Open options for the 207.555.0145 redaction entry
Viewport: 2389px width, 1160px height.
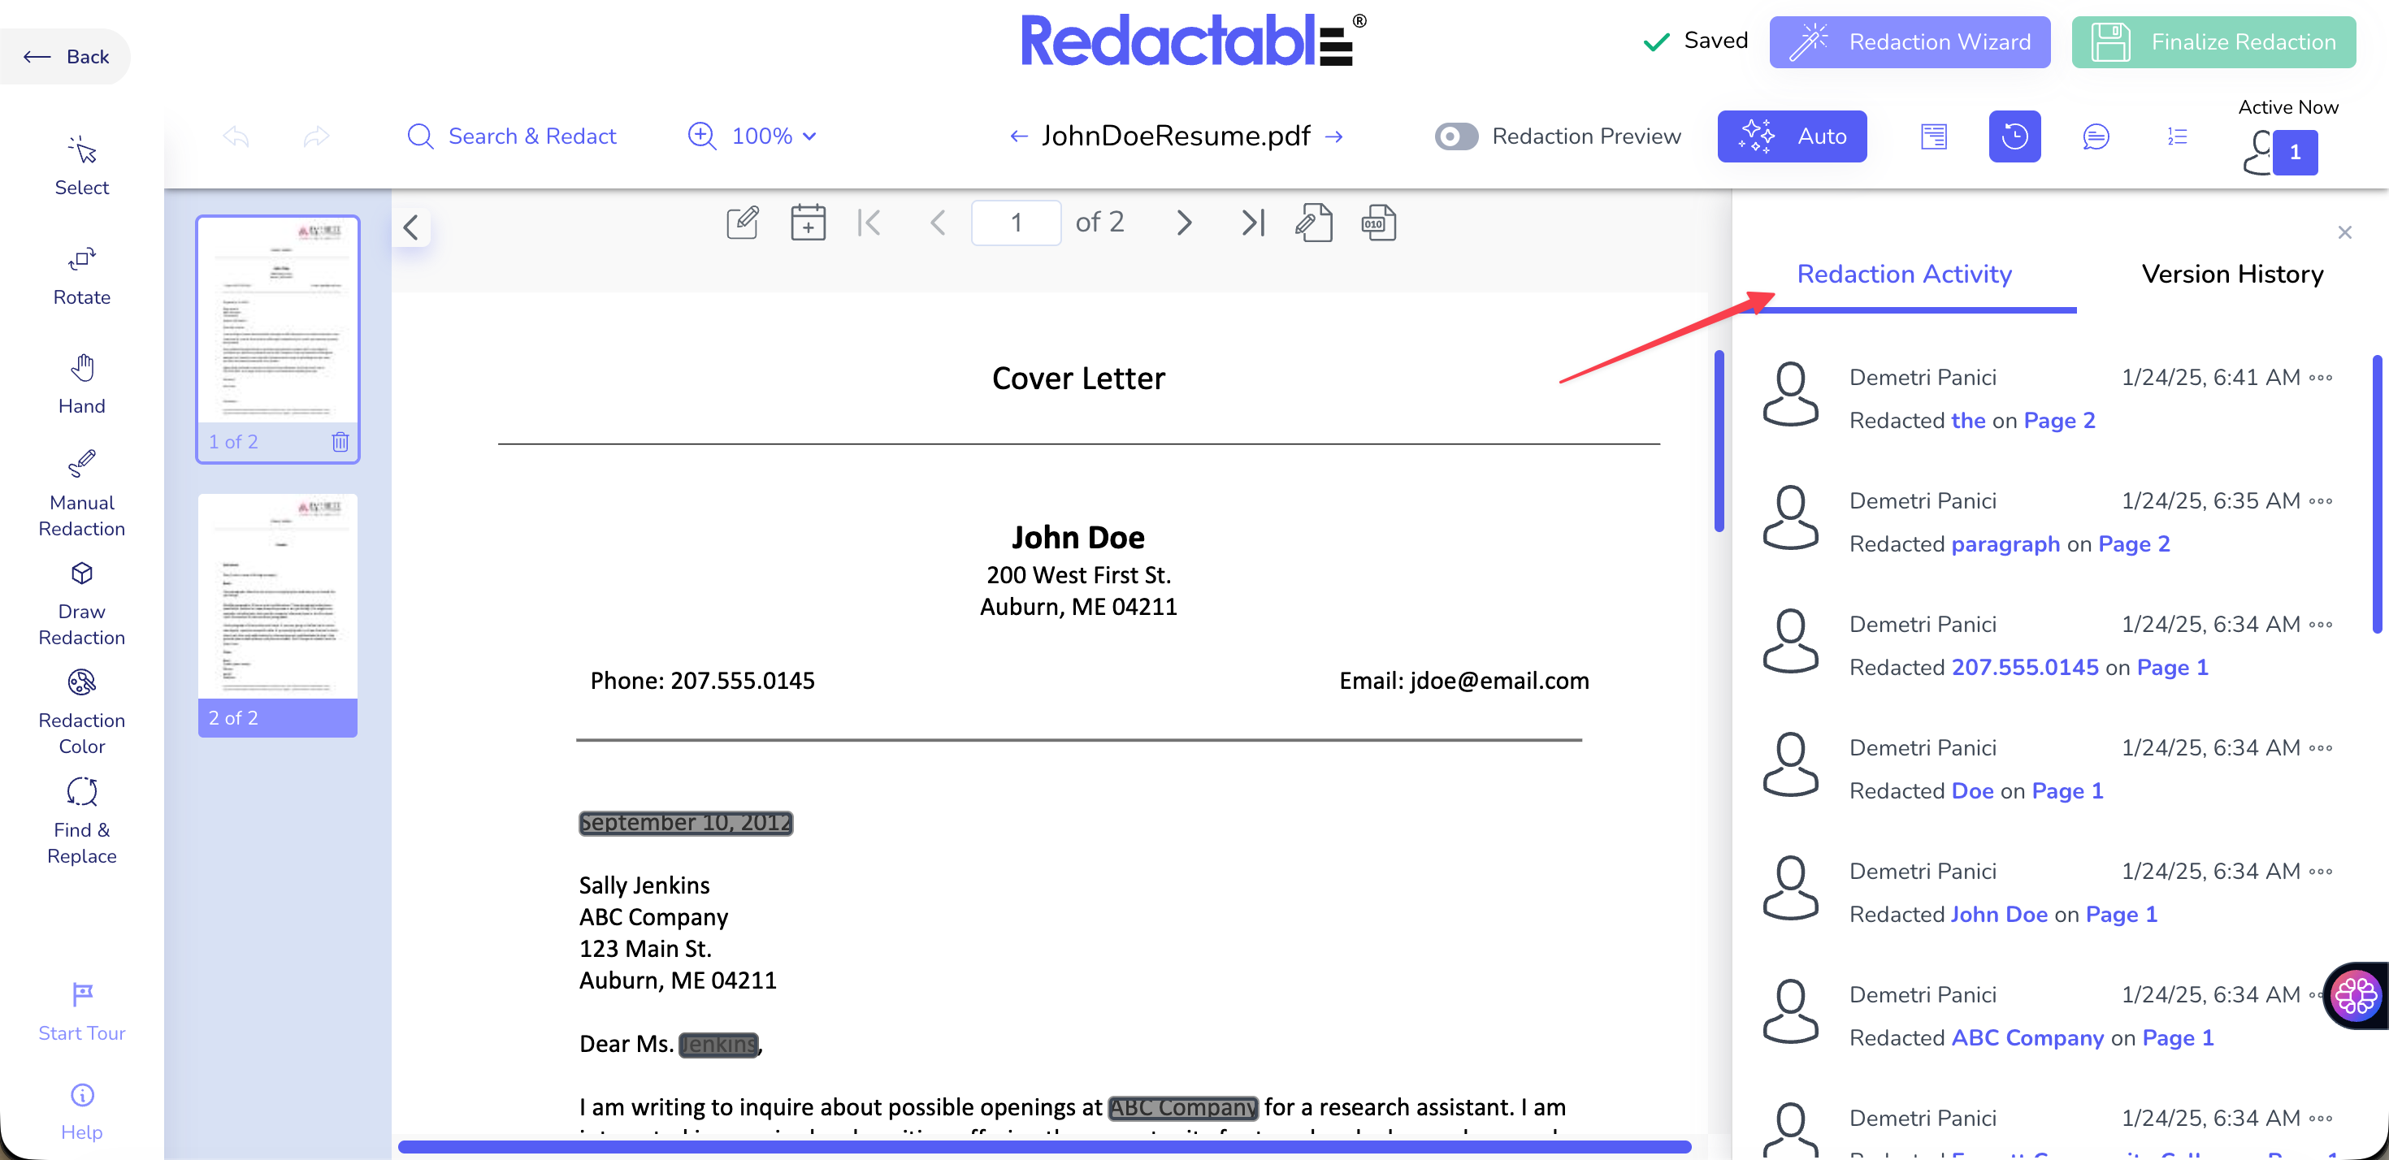(2321, 624)
